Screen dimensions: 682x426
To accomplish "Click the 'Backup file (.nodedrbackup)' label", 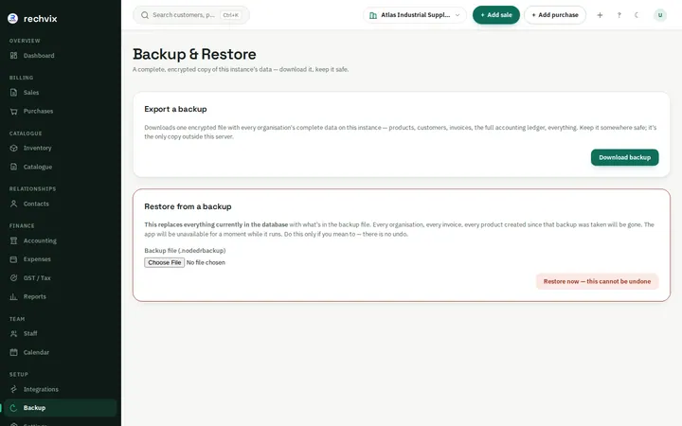I will coord(185,251).
